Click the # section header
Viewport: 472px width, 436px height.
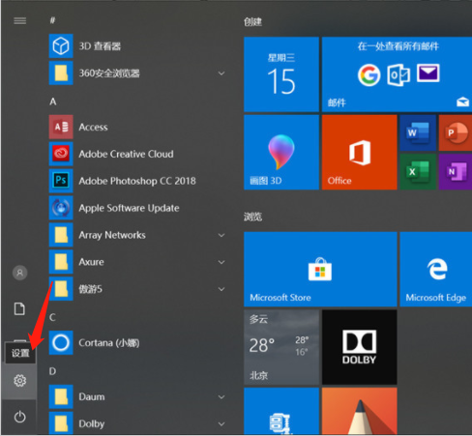coord(52,21)
